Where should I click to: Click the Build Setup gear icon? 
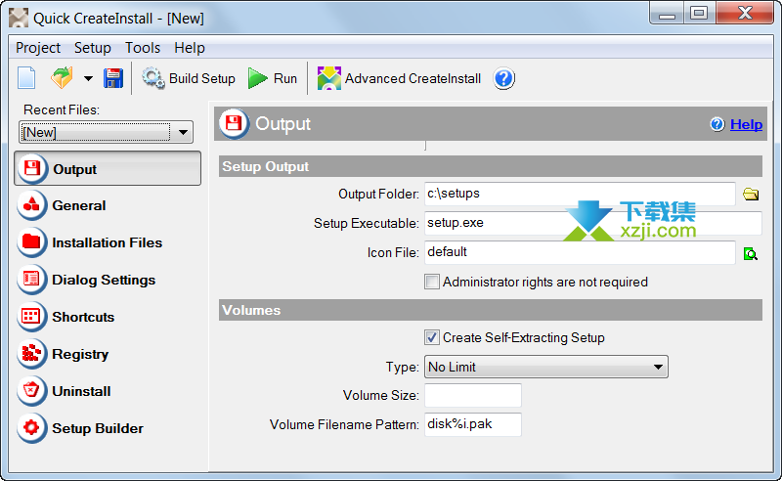coord(153,78)
